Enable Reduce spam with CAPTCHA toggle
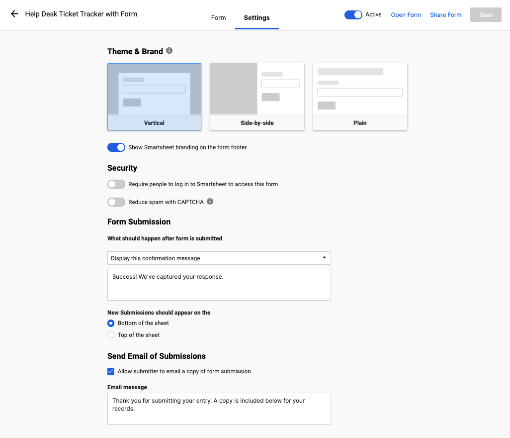Screen dimensions: 510x438 (x=116, y=202)
